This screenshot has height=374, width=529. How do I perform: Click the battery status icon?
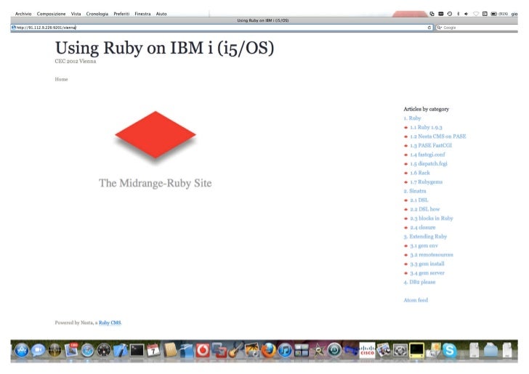coord(494,14)
